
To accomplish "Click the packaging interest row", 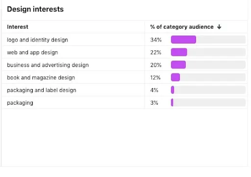I will (125, 103).
